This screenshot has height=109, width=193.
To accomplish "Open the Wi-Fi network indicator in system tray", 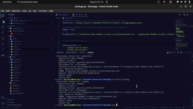I will click(178, 2).
